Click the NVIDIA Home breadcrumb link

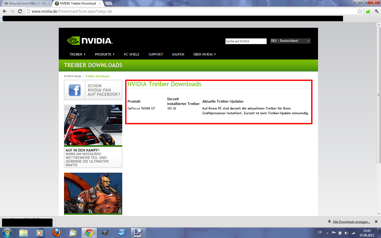pos(72,76)
